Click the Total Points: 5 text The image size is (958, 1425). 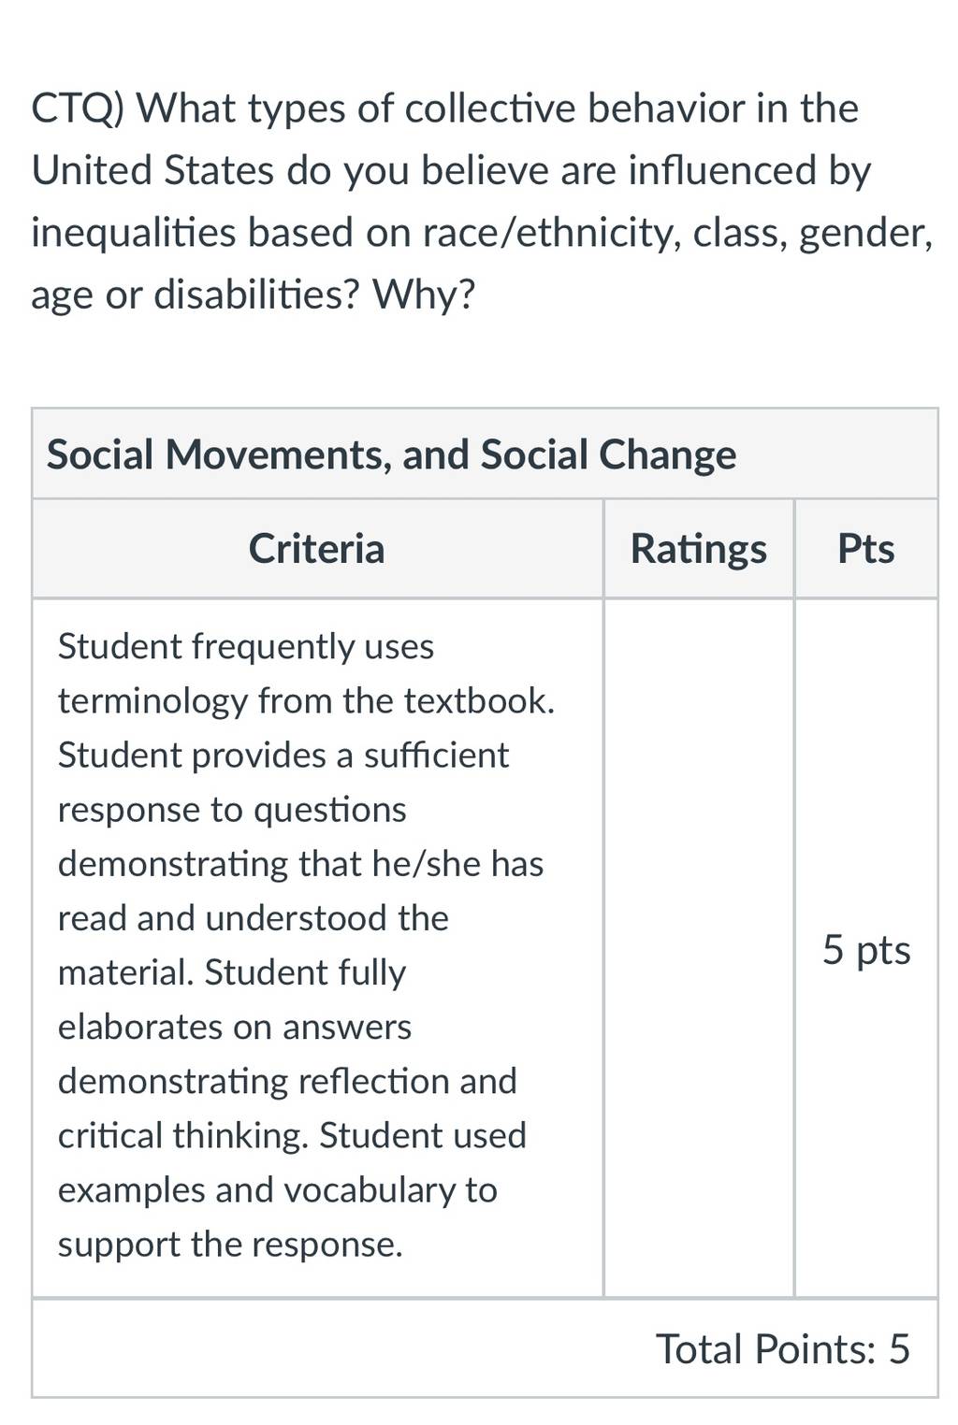pyautogui.click(x=783, y=1349)
